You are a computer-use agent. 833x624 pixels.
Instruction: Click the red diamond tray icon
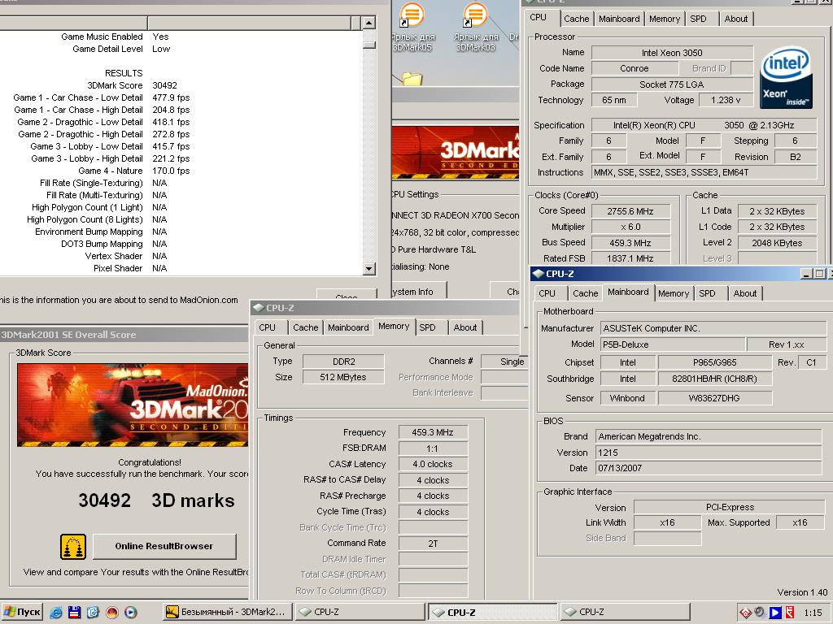(x=745, y=613)
